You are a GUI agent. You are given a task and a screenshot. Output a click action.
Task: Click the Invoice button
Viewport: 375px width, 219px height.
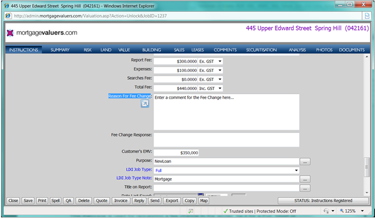point(121,200)
